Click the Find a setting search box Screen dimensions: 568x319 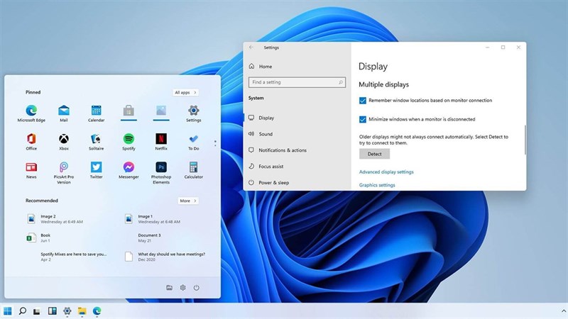[x=296, y=82]
